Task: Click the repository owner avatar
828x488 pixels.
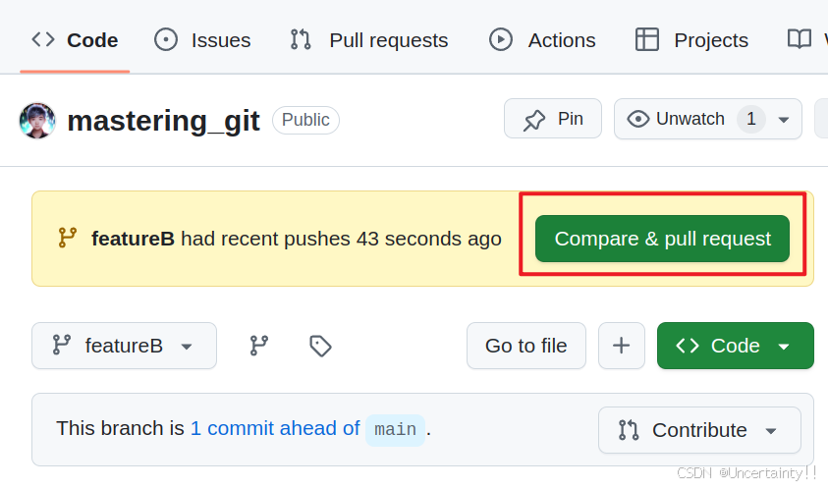Action: click(x=37, y=121)
